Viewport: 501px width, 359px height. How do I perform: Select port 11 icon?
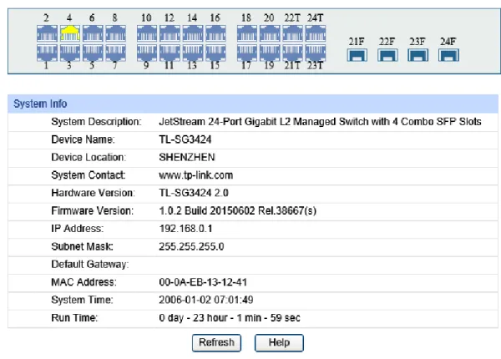[170, 53]
